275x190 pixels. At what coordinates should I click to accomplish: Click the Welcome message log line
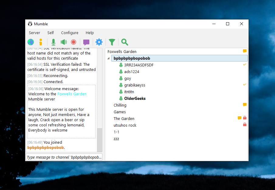pyautogui.click(x=53, y=89)
